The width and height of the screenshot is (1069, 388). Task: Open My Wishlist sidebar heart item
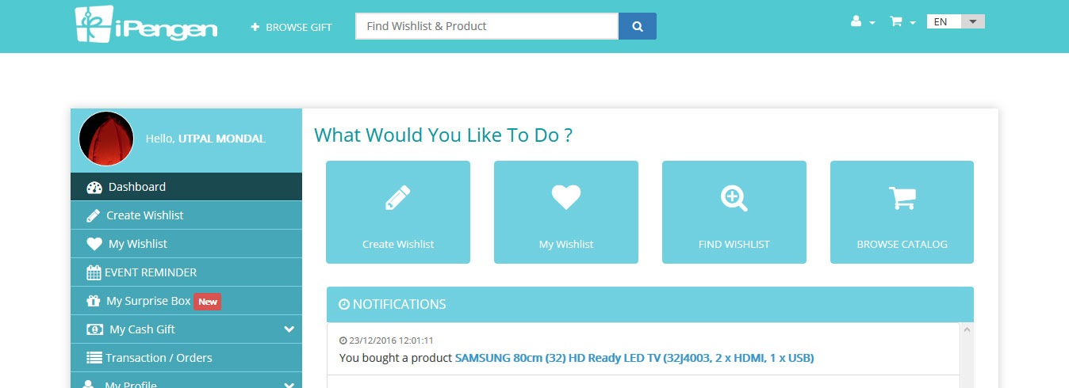point(186,244)
